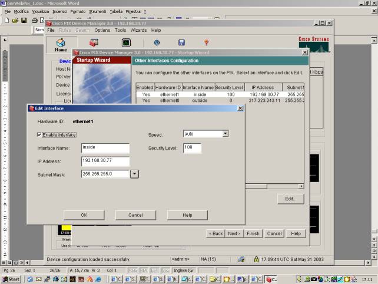Image resolution: width=378 pixels, height=284 pixels.
Task: Click the New document icon in Word
Action: (x=6, y=20)
